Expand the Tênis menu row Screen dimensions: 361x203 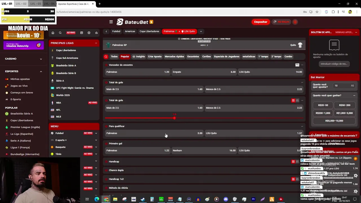(x=96, y=154)
